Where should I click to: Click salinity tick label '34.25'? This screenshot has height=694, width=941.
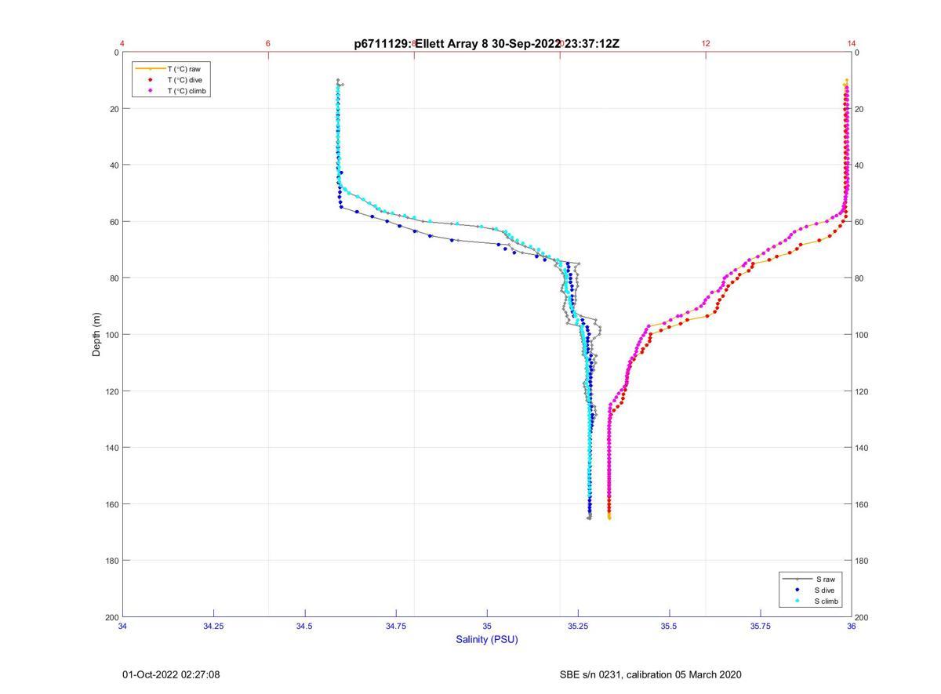click(213, 626)
